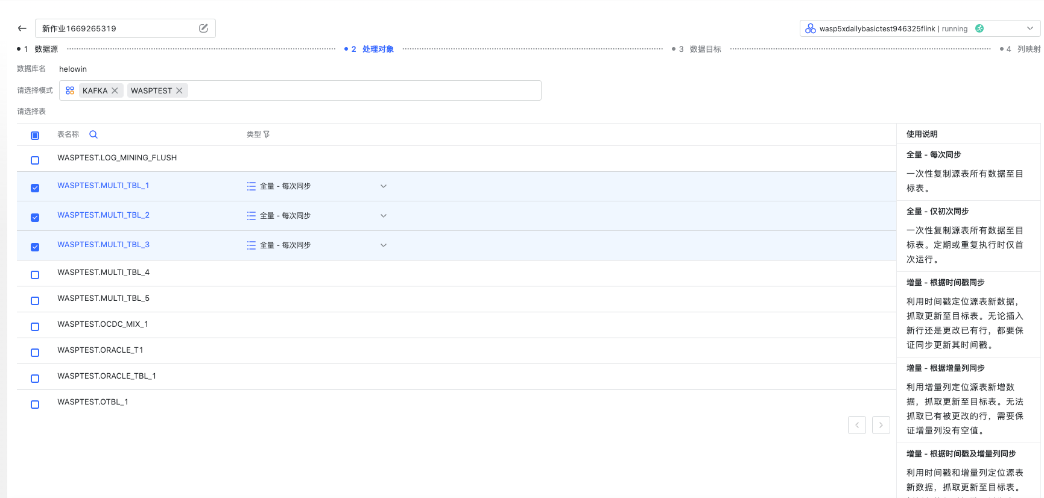
Task: Click the helowin database name
Action: (73, 69)
